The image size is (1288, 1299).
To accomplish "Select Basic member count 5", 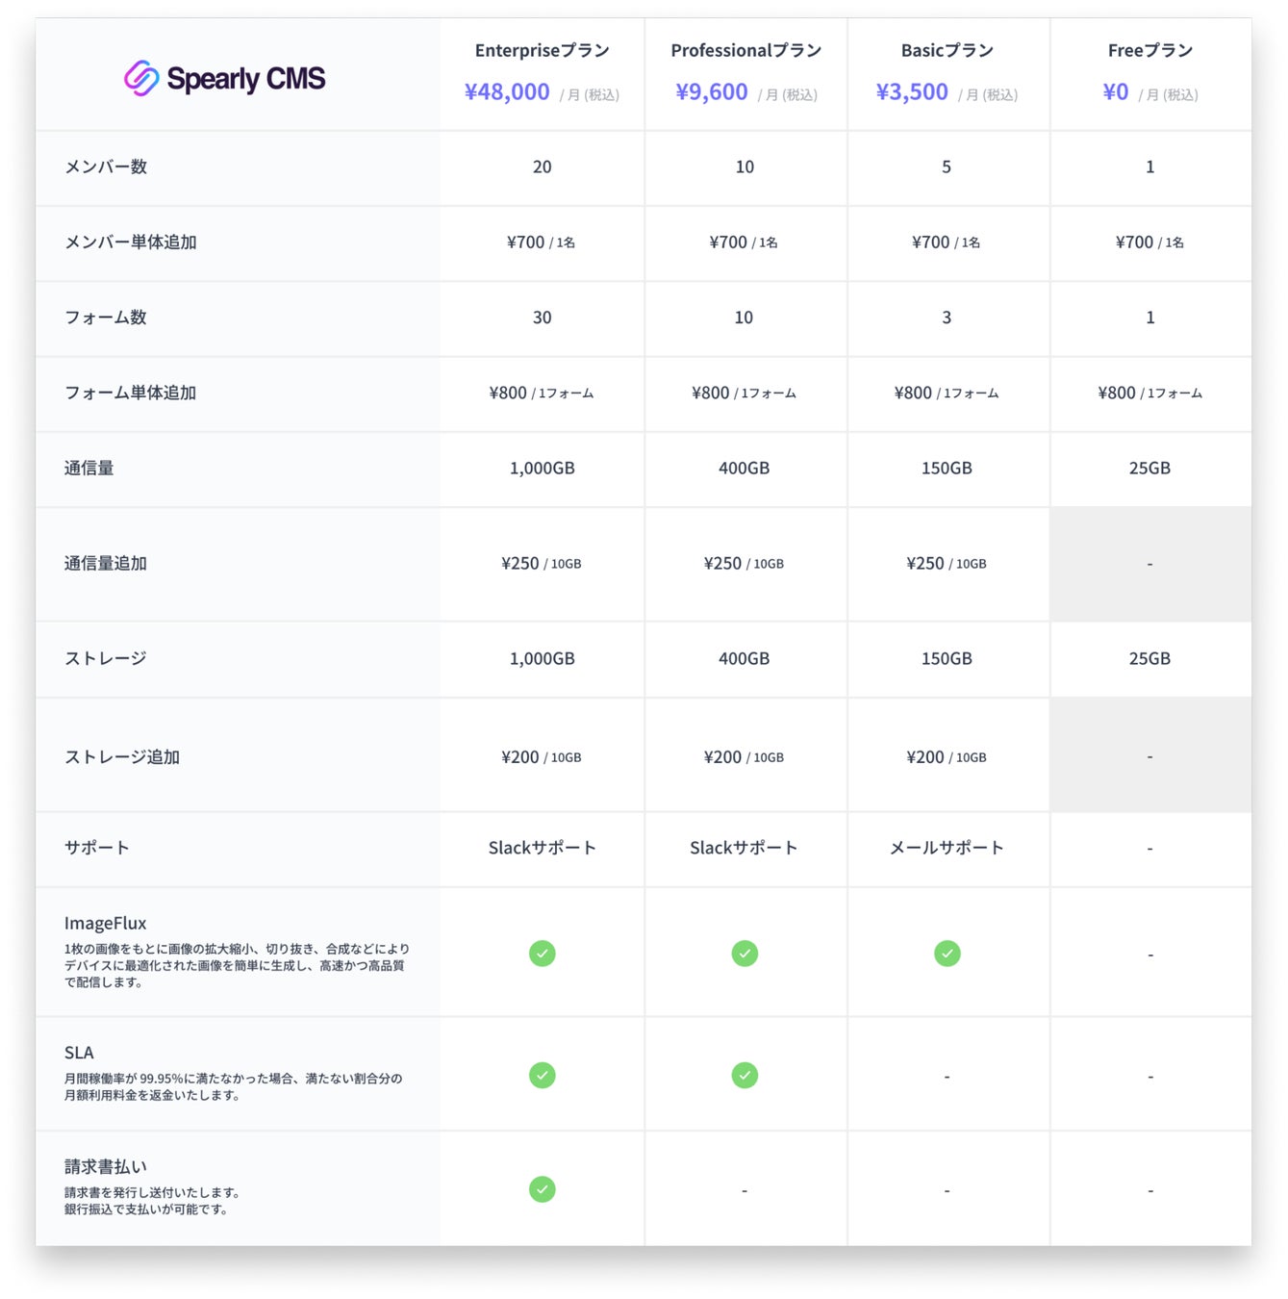I will [x=947, y=166].
